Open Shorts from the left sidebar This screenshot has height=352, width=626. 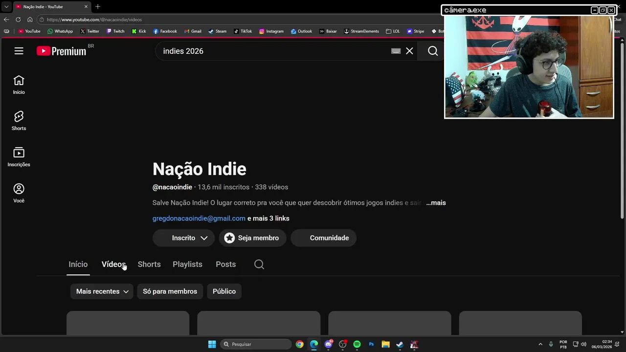[x=19, y=121]
